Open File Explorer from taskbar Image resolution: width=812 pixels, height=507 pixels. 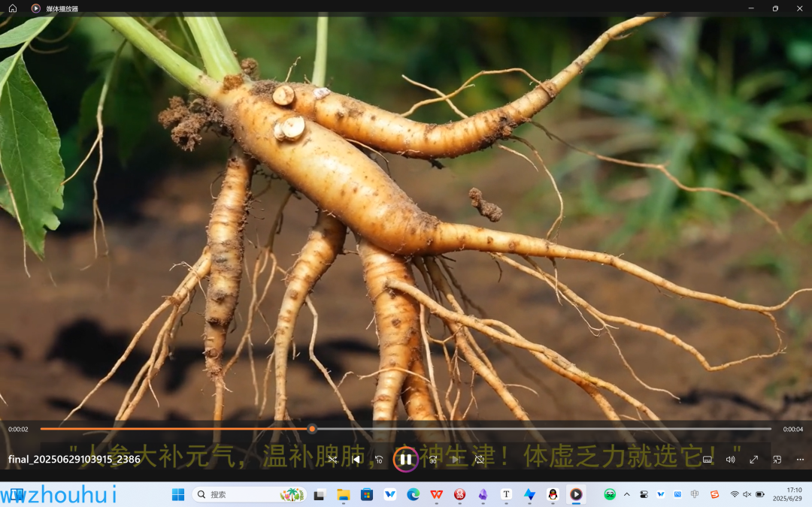click(x=344, y=494)
